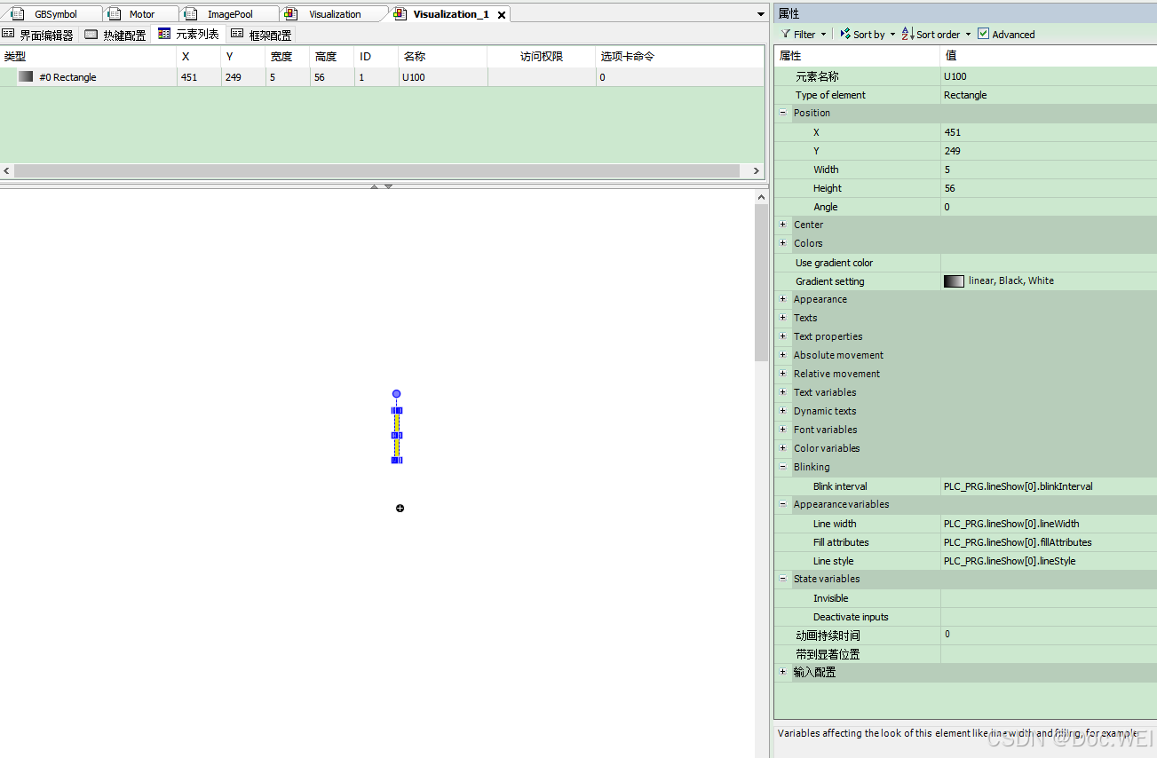
Task: Click the element list scroll-left arrow
Action: [7, 170]
